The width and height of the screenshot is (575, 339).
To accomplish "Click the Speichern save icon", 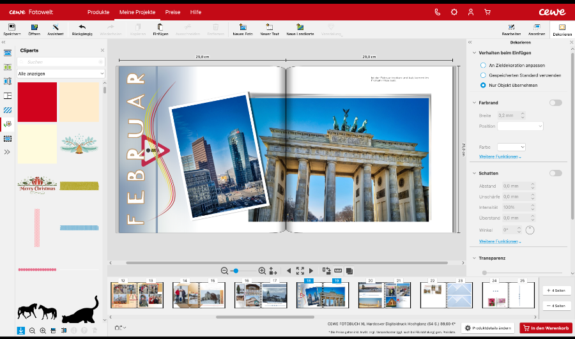I will click(13, 29).
